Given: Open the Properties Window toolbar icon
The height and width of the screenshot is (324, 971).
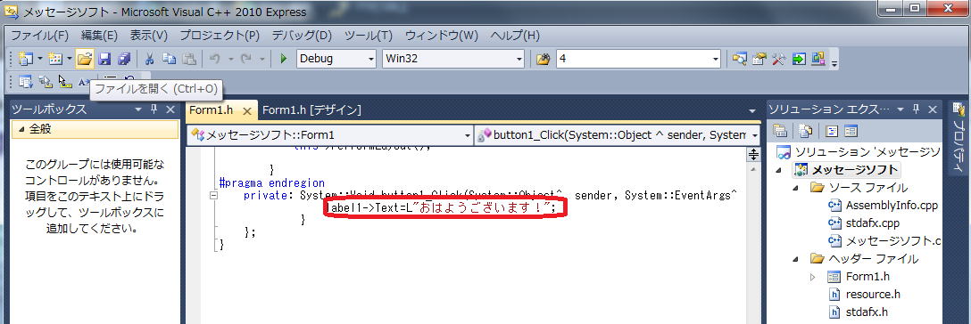Looking at the screenshot, I should (x=759, y=59).
